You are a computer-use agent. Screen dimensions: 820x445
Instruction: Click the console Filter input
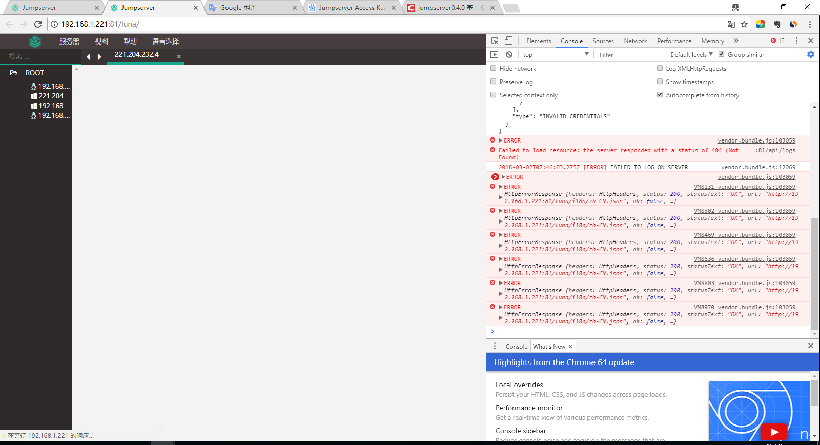[x=631, y=55]
